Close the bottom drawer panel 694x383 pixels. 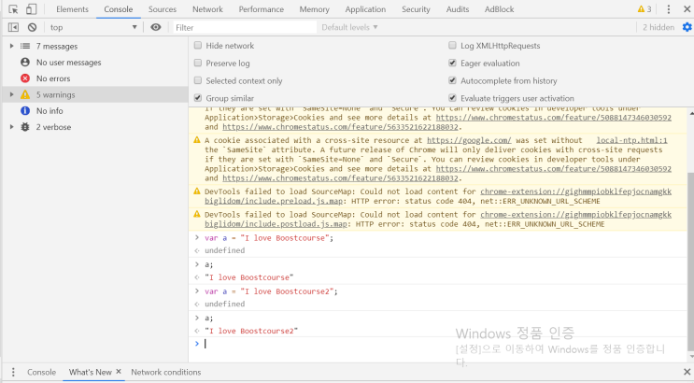tap(687, 372)
